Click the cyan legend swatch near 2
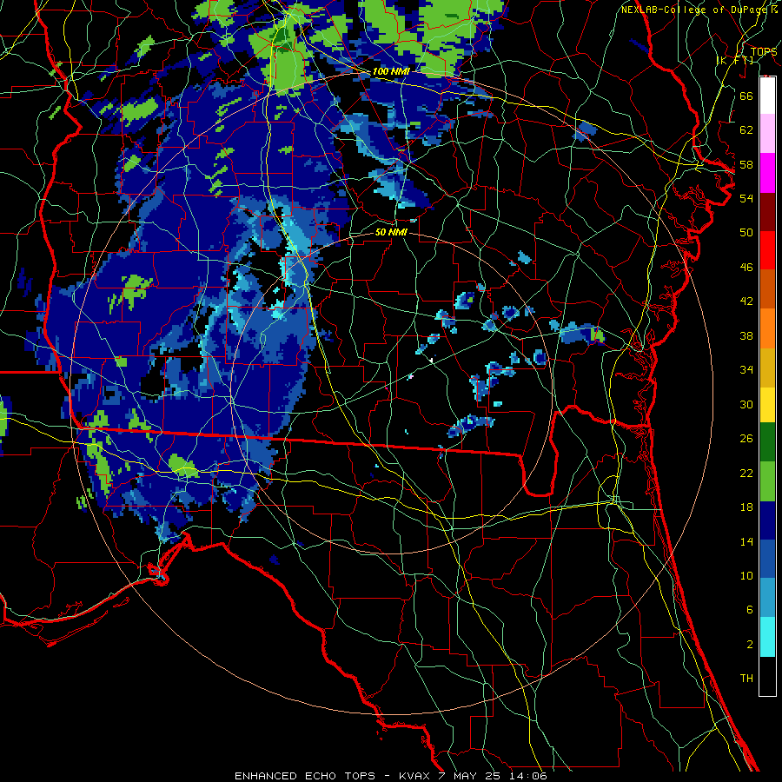782x782 pixels. tap(767, 637)
